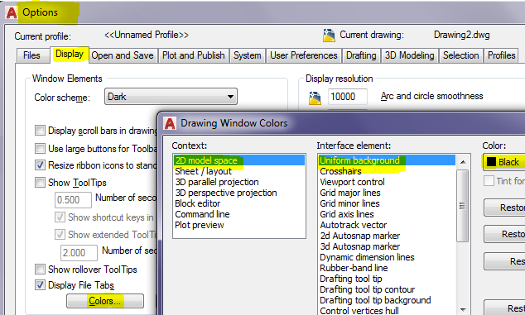Select 3D perspective projection context
This screenshot has width=525, height=315.
[239, 193]
